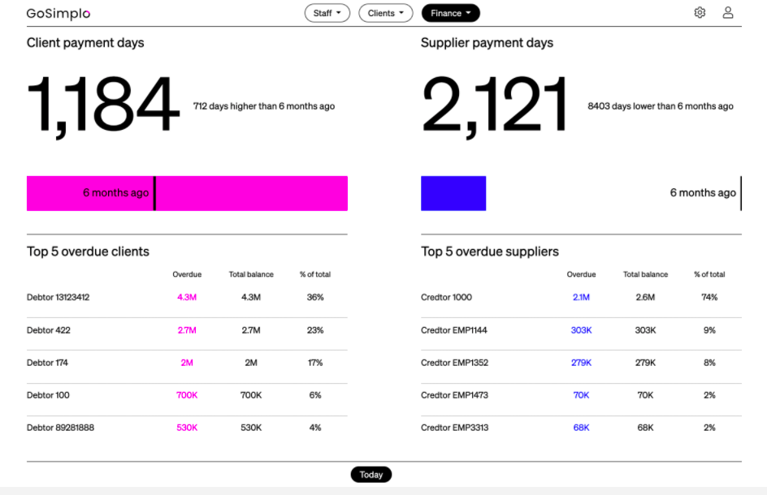The width and height of the screenshot is (767, 495).
Task: Click the 74% value for Credtor 1000
Action: tap(709, 297)
